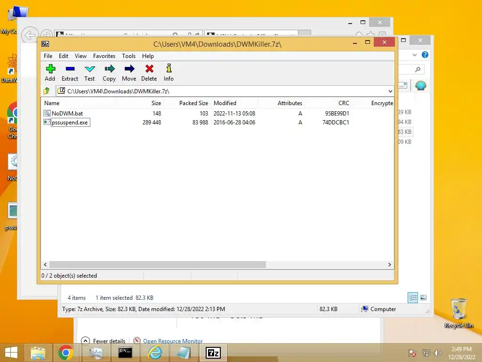Image resolution: width=482 pixels, height=362 pixels.
Task: Open Action Center flag tray icon
Action: click(x=412, y=353)
